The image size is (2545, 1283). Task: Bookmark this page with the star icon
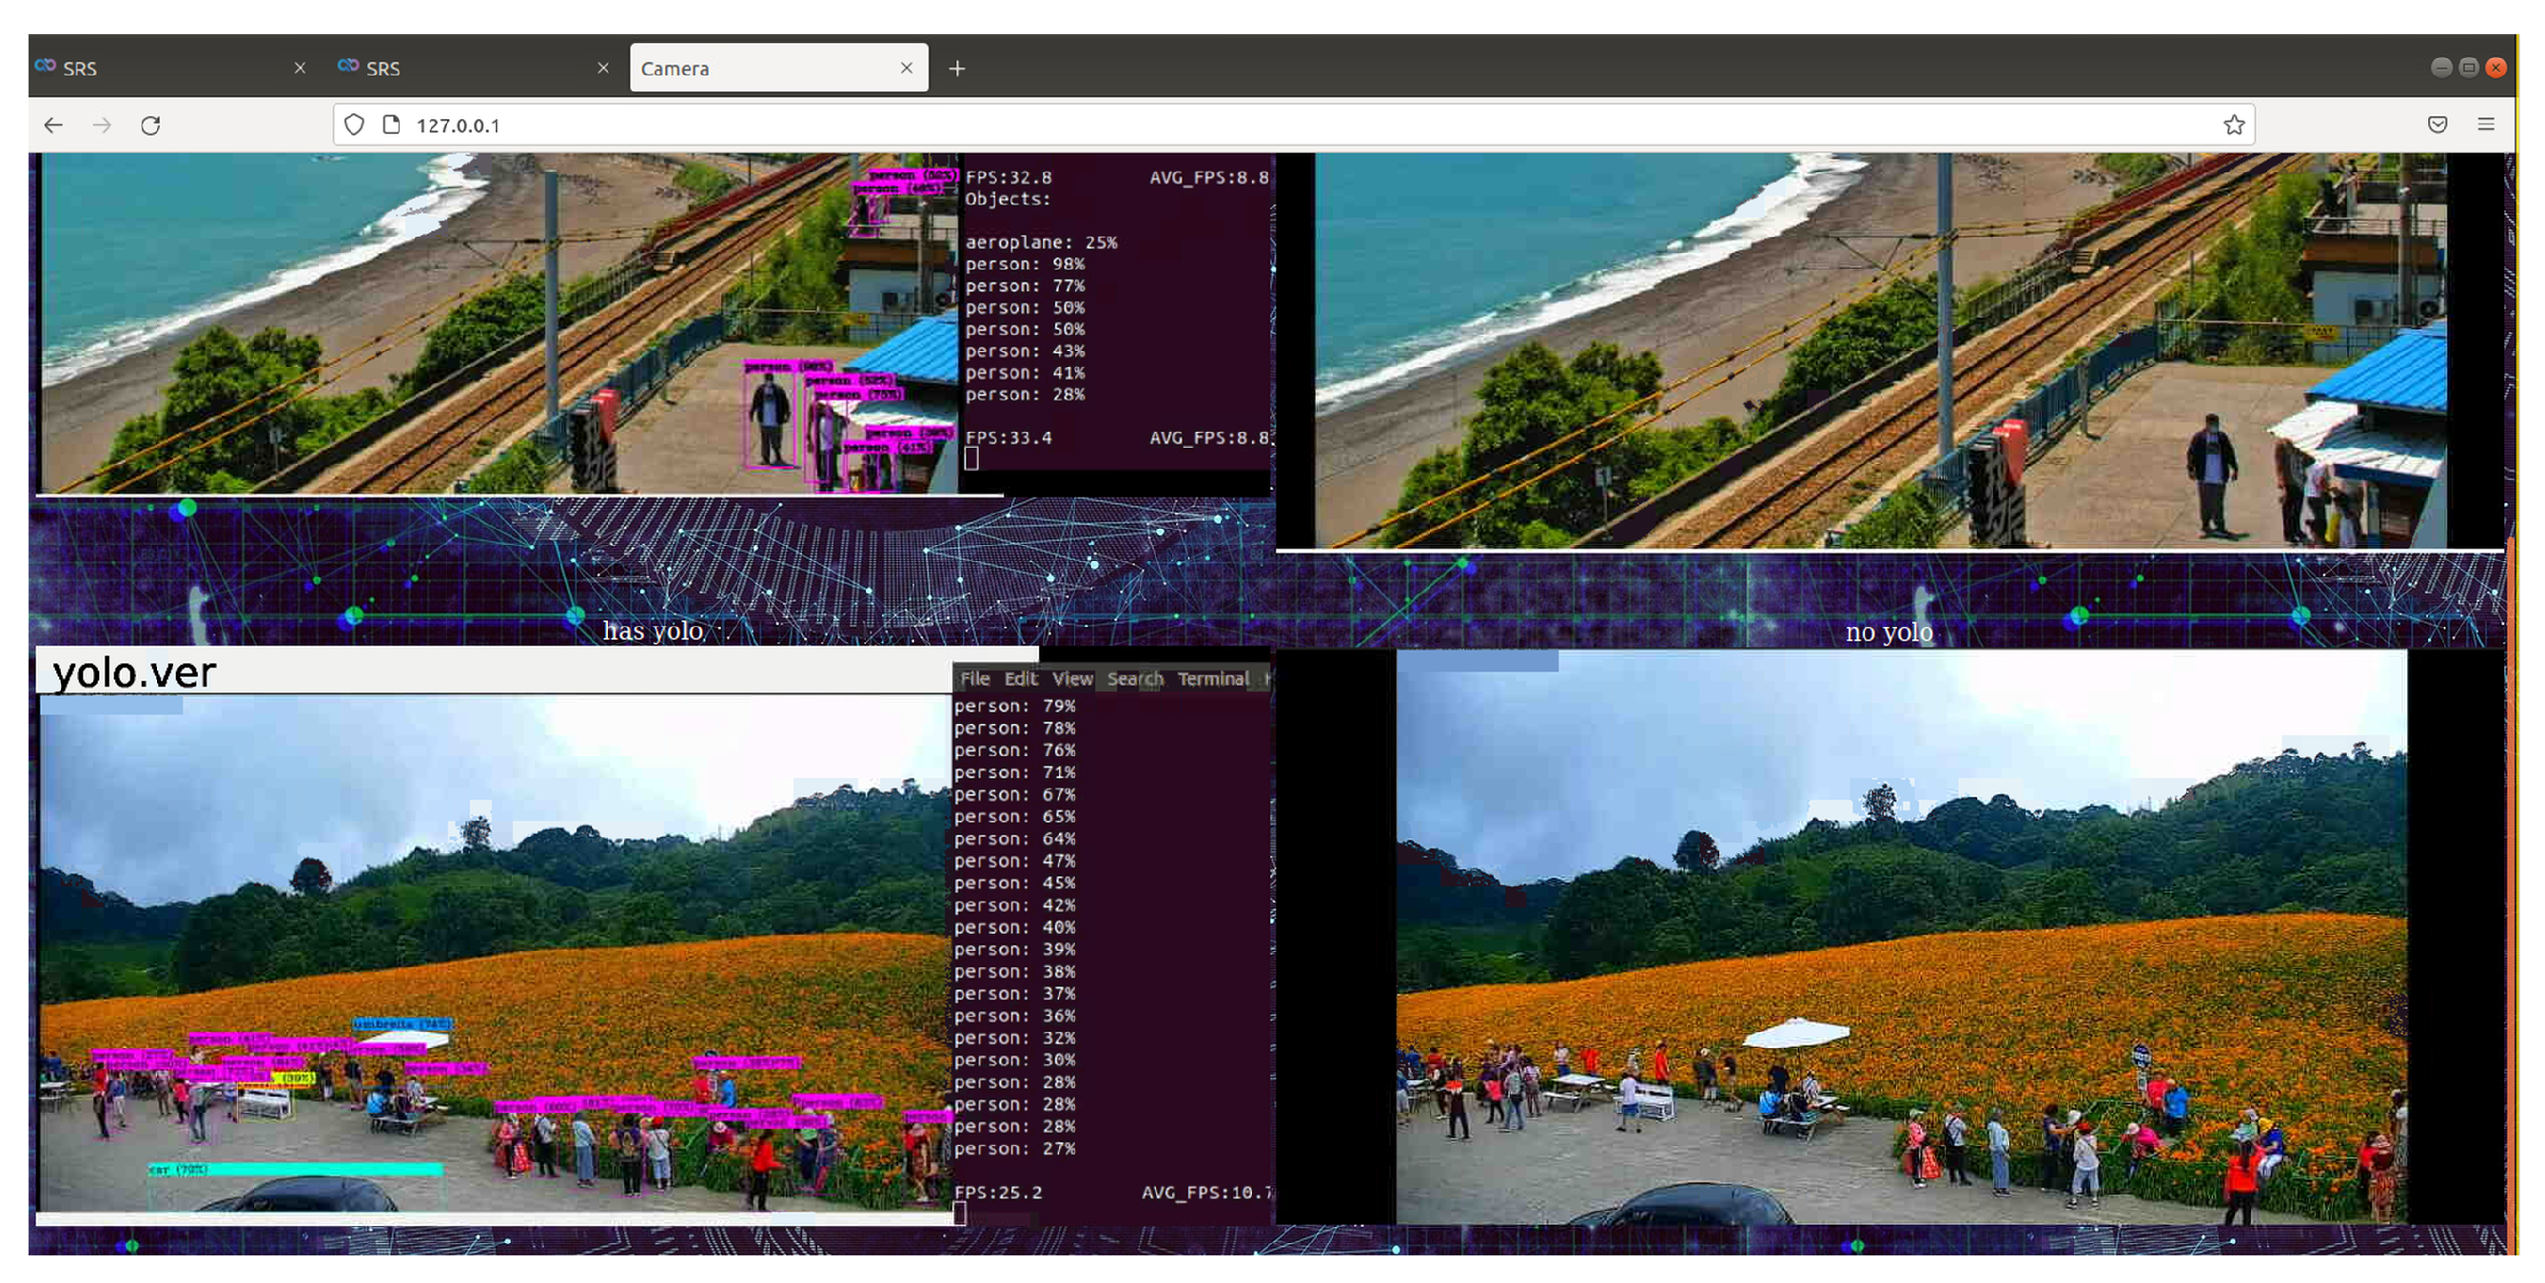(x=2234, y=126)
